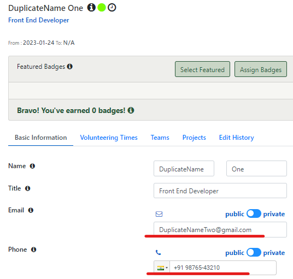Click the blue phone handset icon
This screenshot has height=279, width=293.
tap(159, 253)
